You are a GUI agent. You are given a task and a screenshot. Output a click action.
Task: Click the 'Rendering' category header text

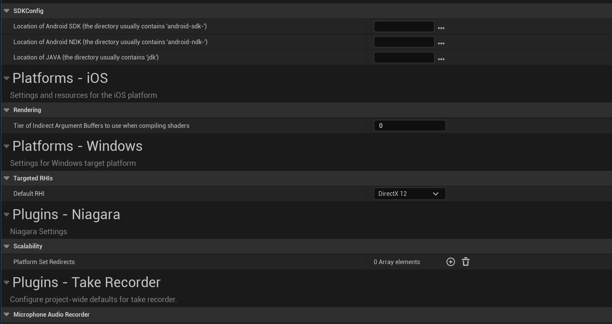(27, 110)
